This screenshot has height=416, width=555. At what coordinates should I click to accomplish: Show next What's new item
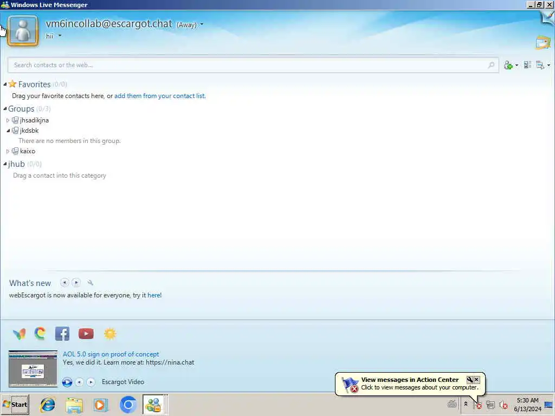coord(76,282)
